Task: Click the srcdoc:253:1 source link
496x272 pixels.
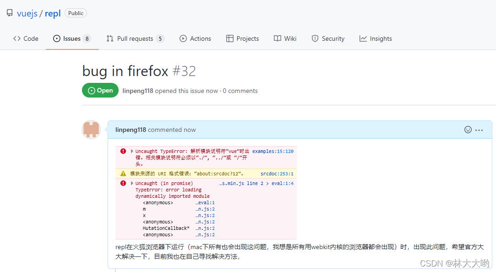Action: tap(277, 174)
